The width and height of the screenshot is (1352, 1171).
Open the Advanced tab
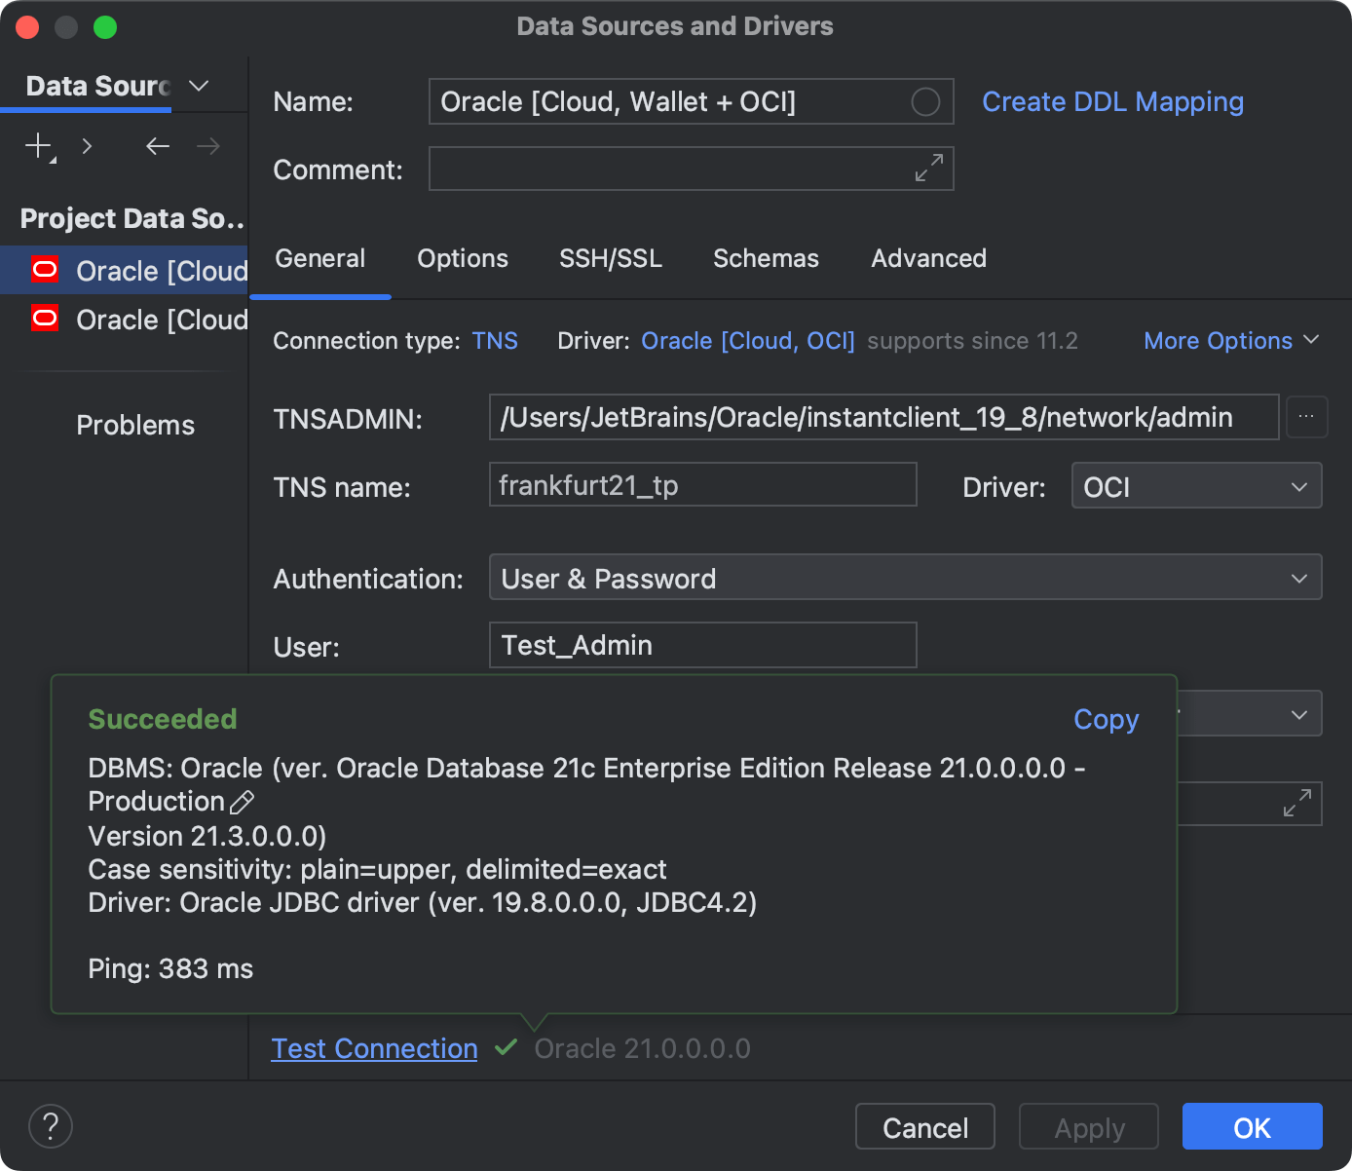tap(928, 258)
